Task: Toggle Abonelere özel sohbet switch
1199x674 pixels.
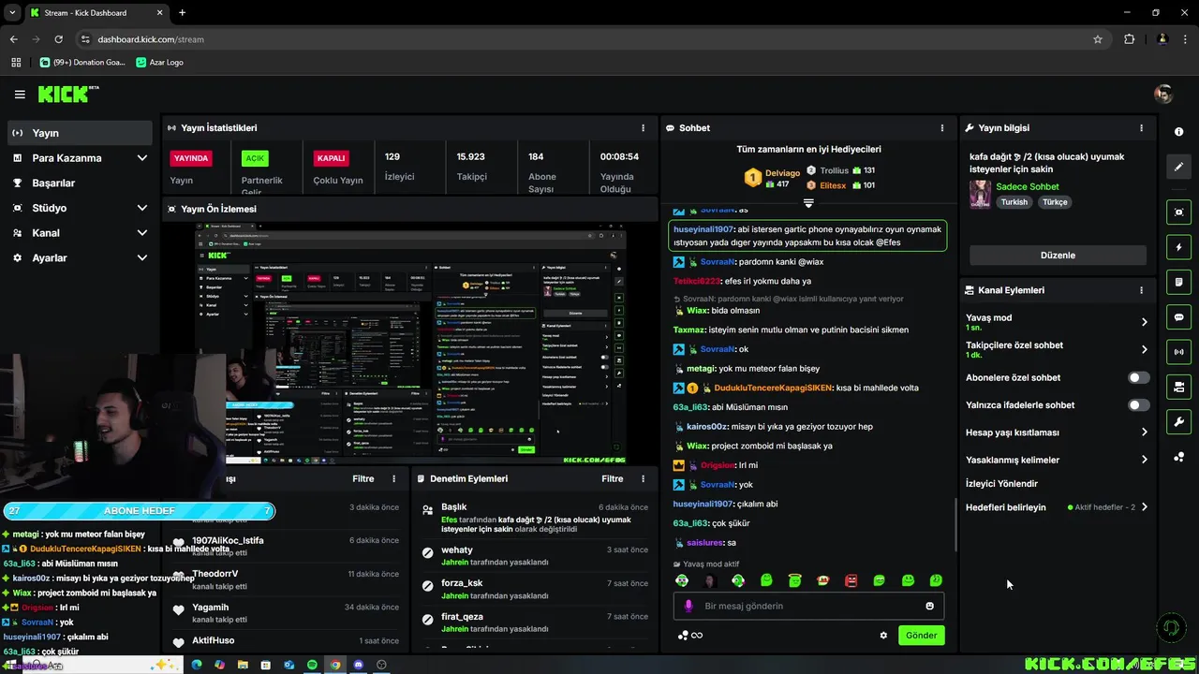Action: pos(1138,377)
